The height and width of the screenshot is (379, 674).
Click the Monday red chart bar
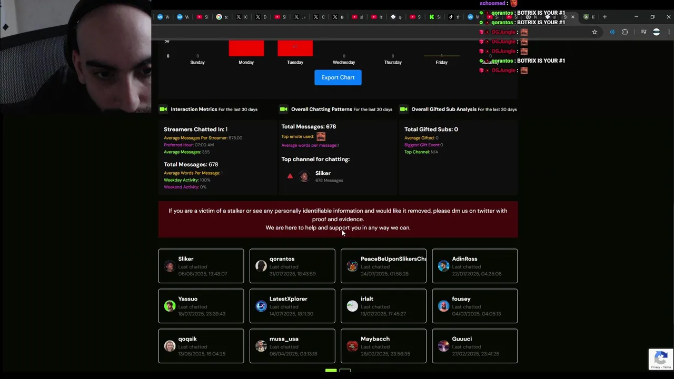pyautogui.click(x=246, y=48)
